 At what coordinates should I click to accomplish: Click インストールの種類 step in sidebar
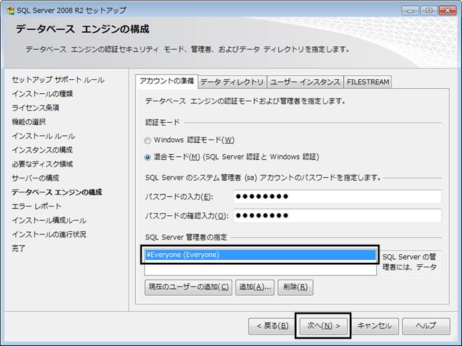pos(42,94)
